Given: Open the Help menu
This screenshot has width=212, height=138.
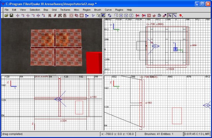Looking at the screenshot, I should point(129,10).
